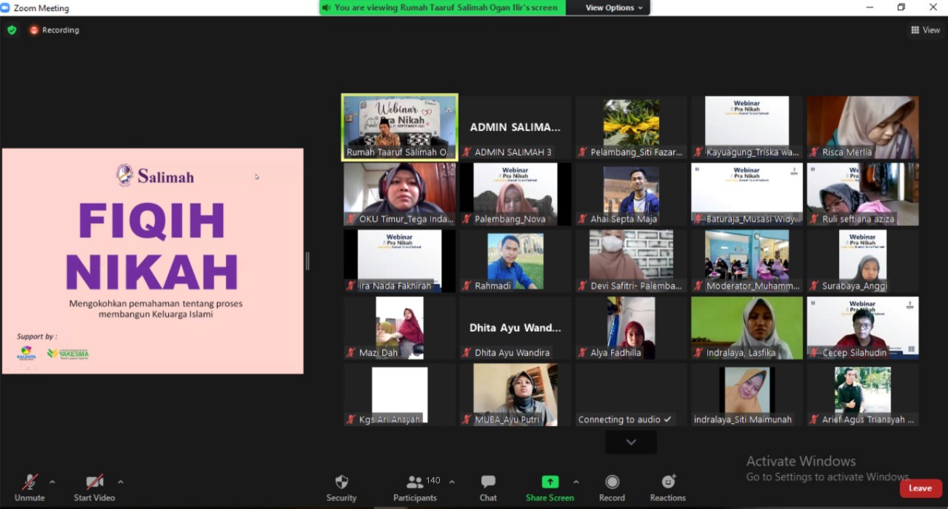Click the name label Devi Safitri- Palemba...
The height and width of the screenshot is (509, 948).
[635, 286]
